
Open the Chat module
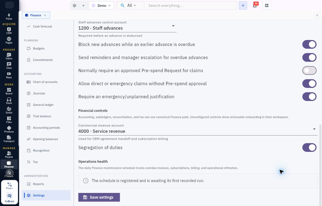tap(9, 66)
